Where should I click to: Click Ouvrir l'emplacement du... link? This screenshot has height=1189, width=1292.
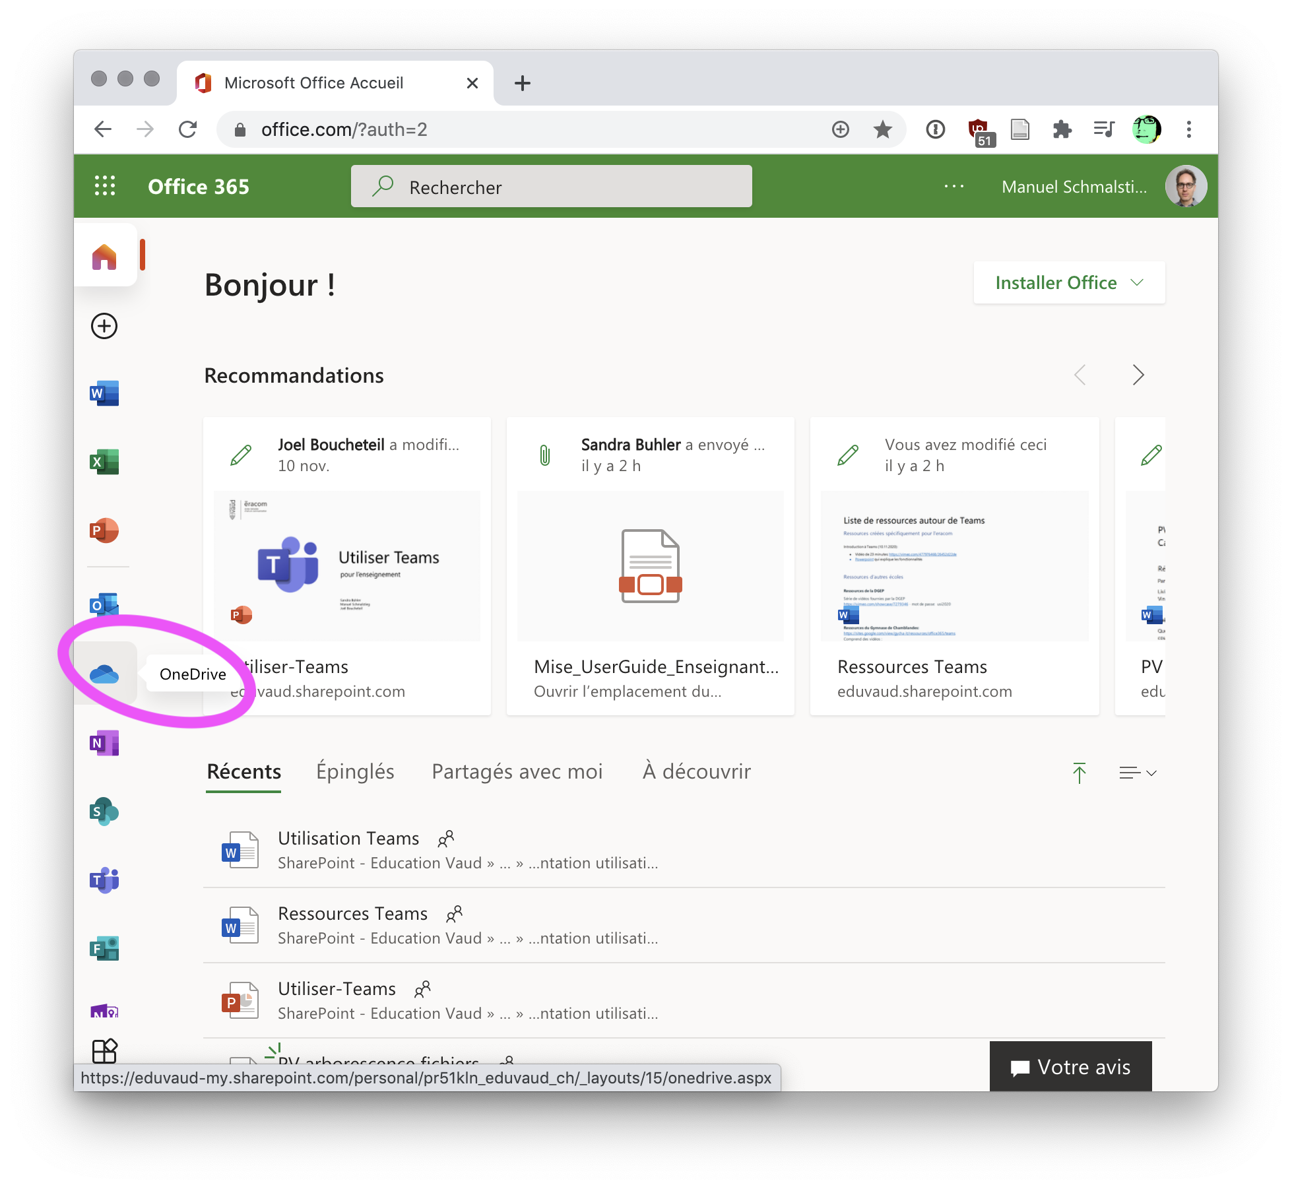click(628, 691)
